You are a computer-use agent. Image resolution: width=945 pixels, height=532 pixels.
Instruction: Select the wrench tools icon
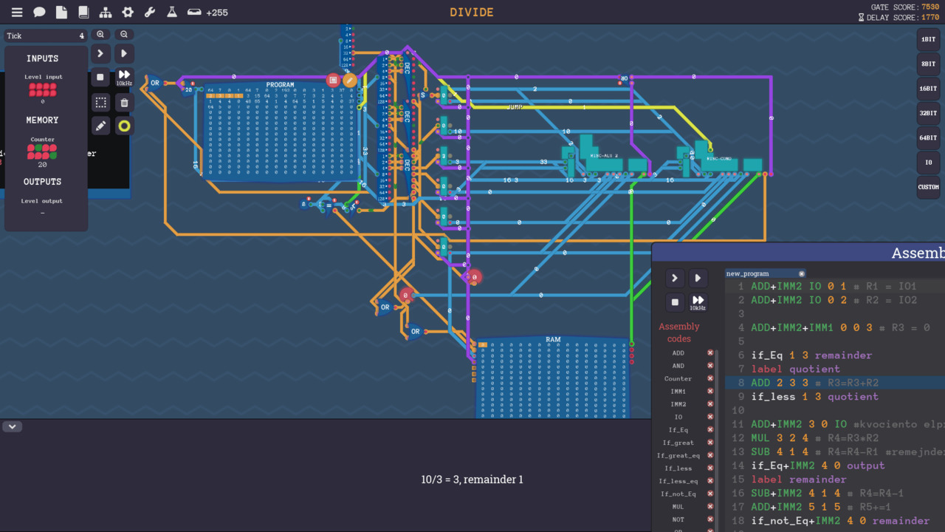[x=149, y=12]
